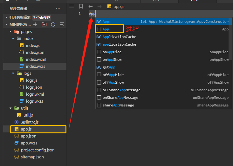Pick the offAppHide suggestion
Screen dimensions: 233x166
pos(163,75)
